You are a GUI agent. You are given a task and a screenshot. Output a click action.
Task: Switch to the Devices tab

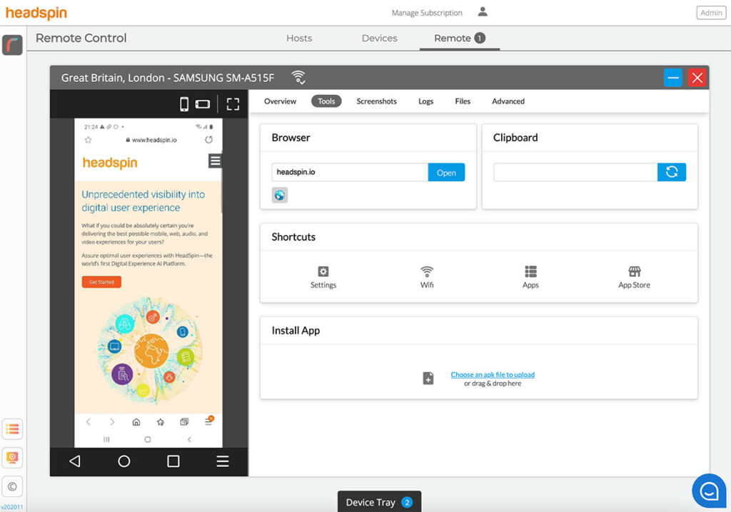380,39
